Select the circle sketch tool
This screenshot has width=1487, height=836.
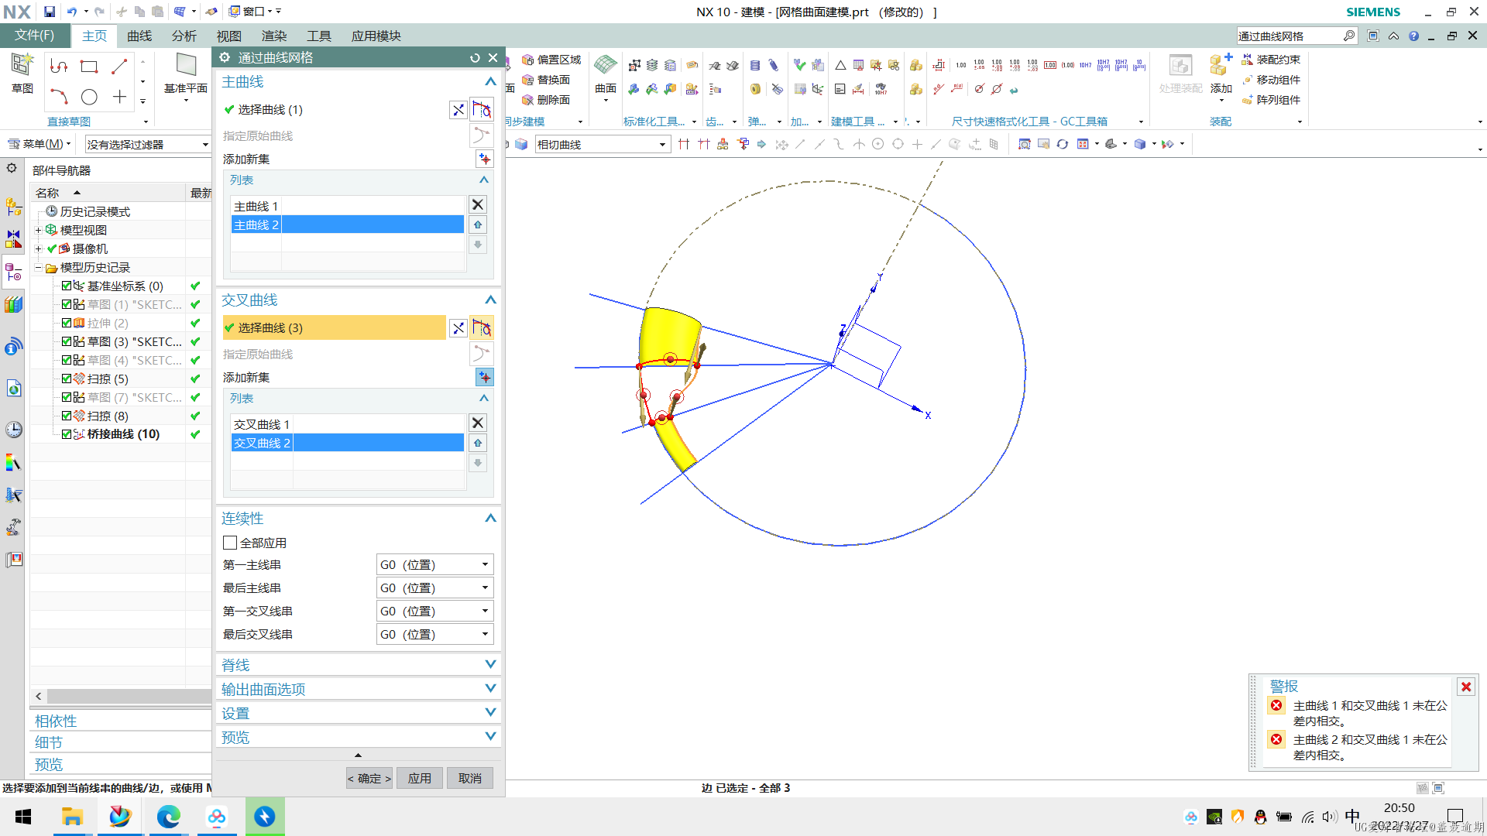click(89, 97)
